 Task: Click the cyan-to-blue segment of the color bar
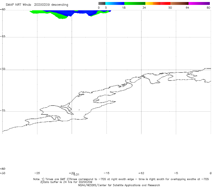[x=115, y=3]
